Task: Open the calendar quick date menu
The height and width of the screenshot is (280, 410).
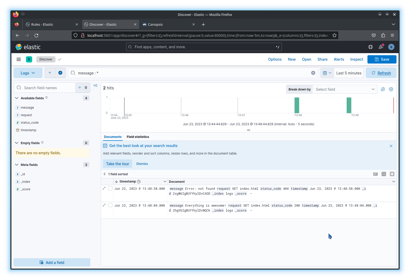Action: [327, 73]
